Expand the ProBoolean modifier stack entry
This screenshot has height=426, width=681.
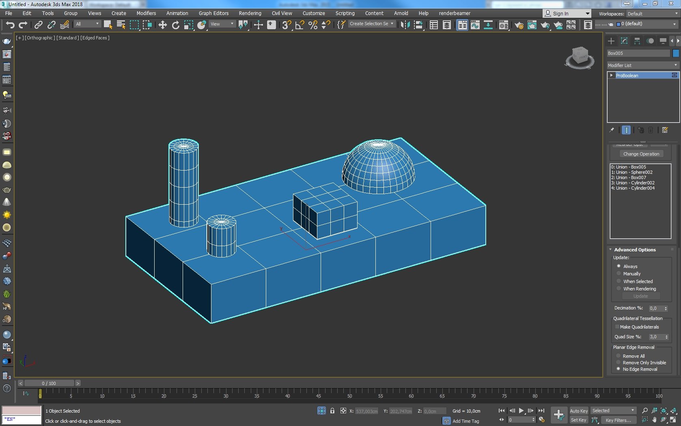(x=611, y=75)
